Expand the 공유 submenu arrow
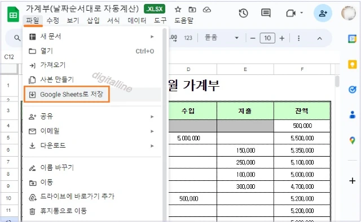The image size is (361, 222). [x=152, y=117]
